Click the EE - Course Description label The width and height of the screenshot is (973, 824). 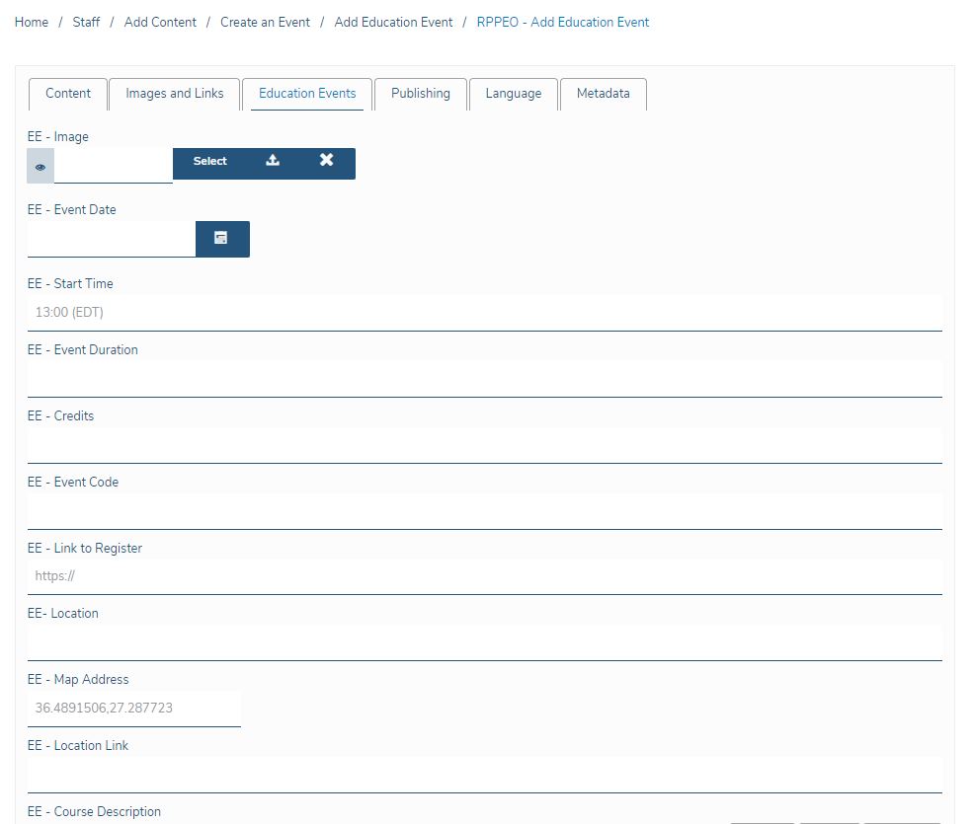click(x=94, y=811)
